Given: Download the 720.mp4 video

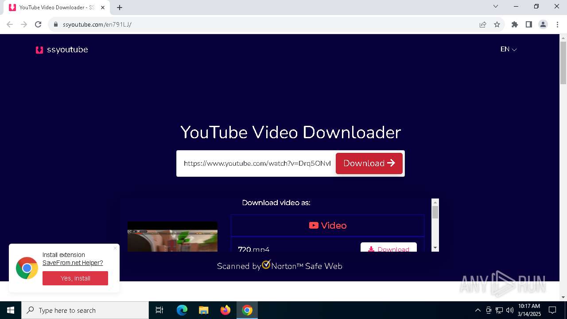Looking at the screenshot, I should tap(388, 248).
